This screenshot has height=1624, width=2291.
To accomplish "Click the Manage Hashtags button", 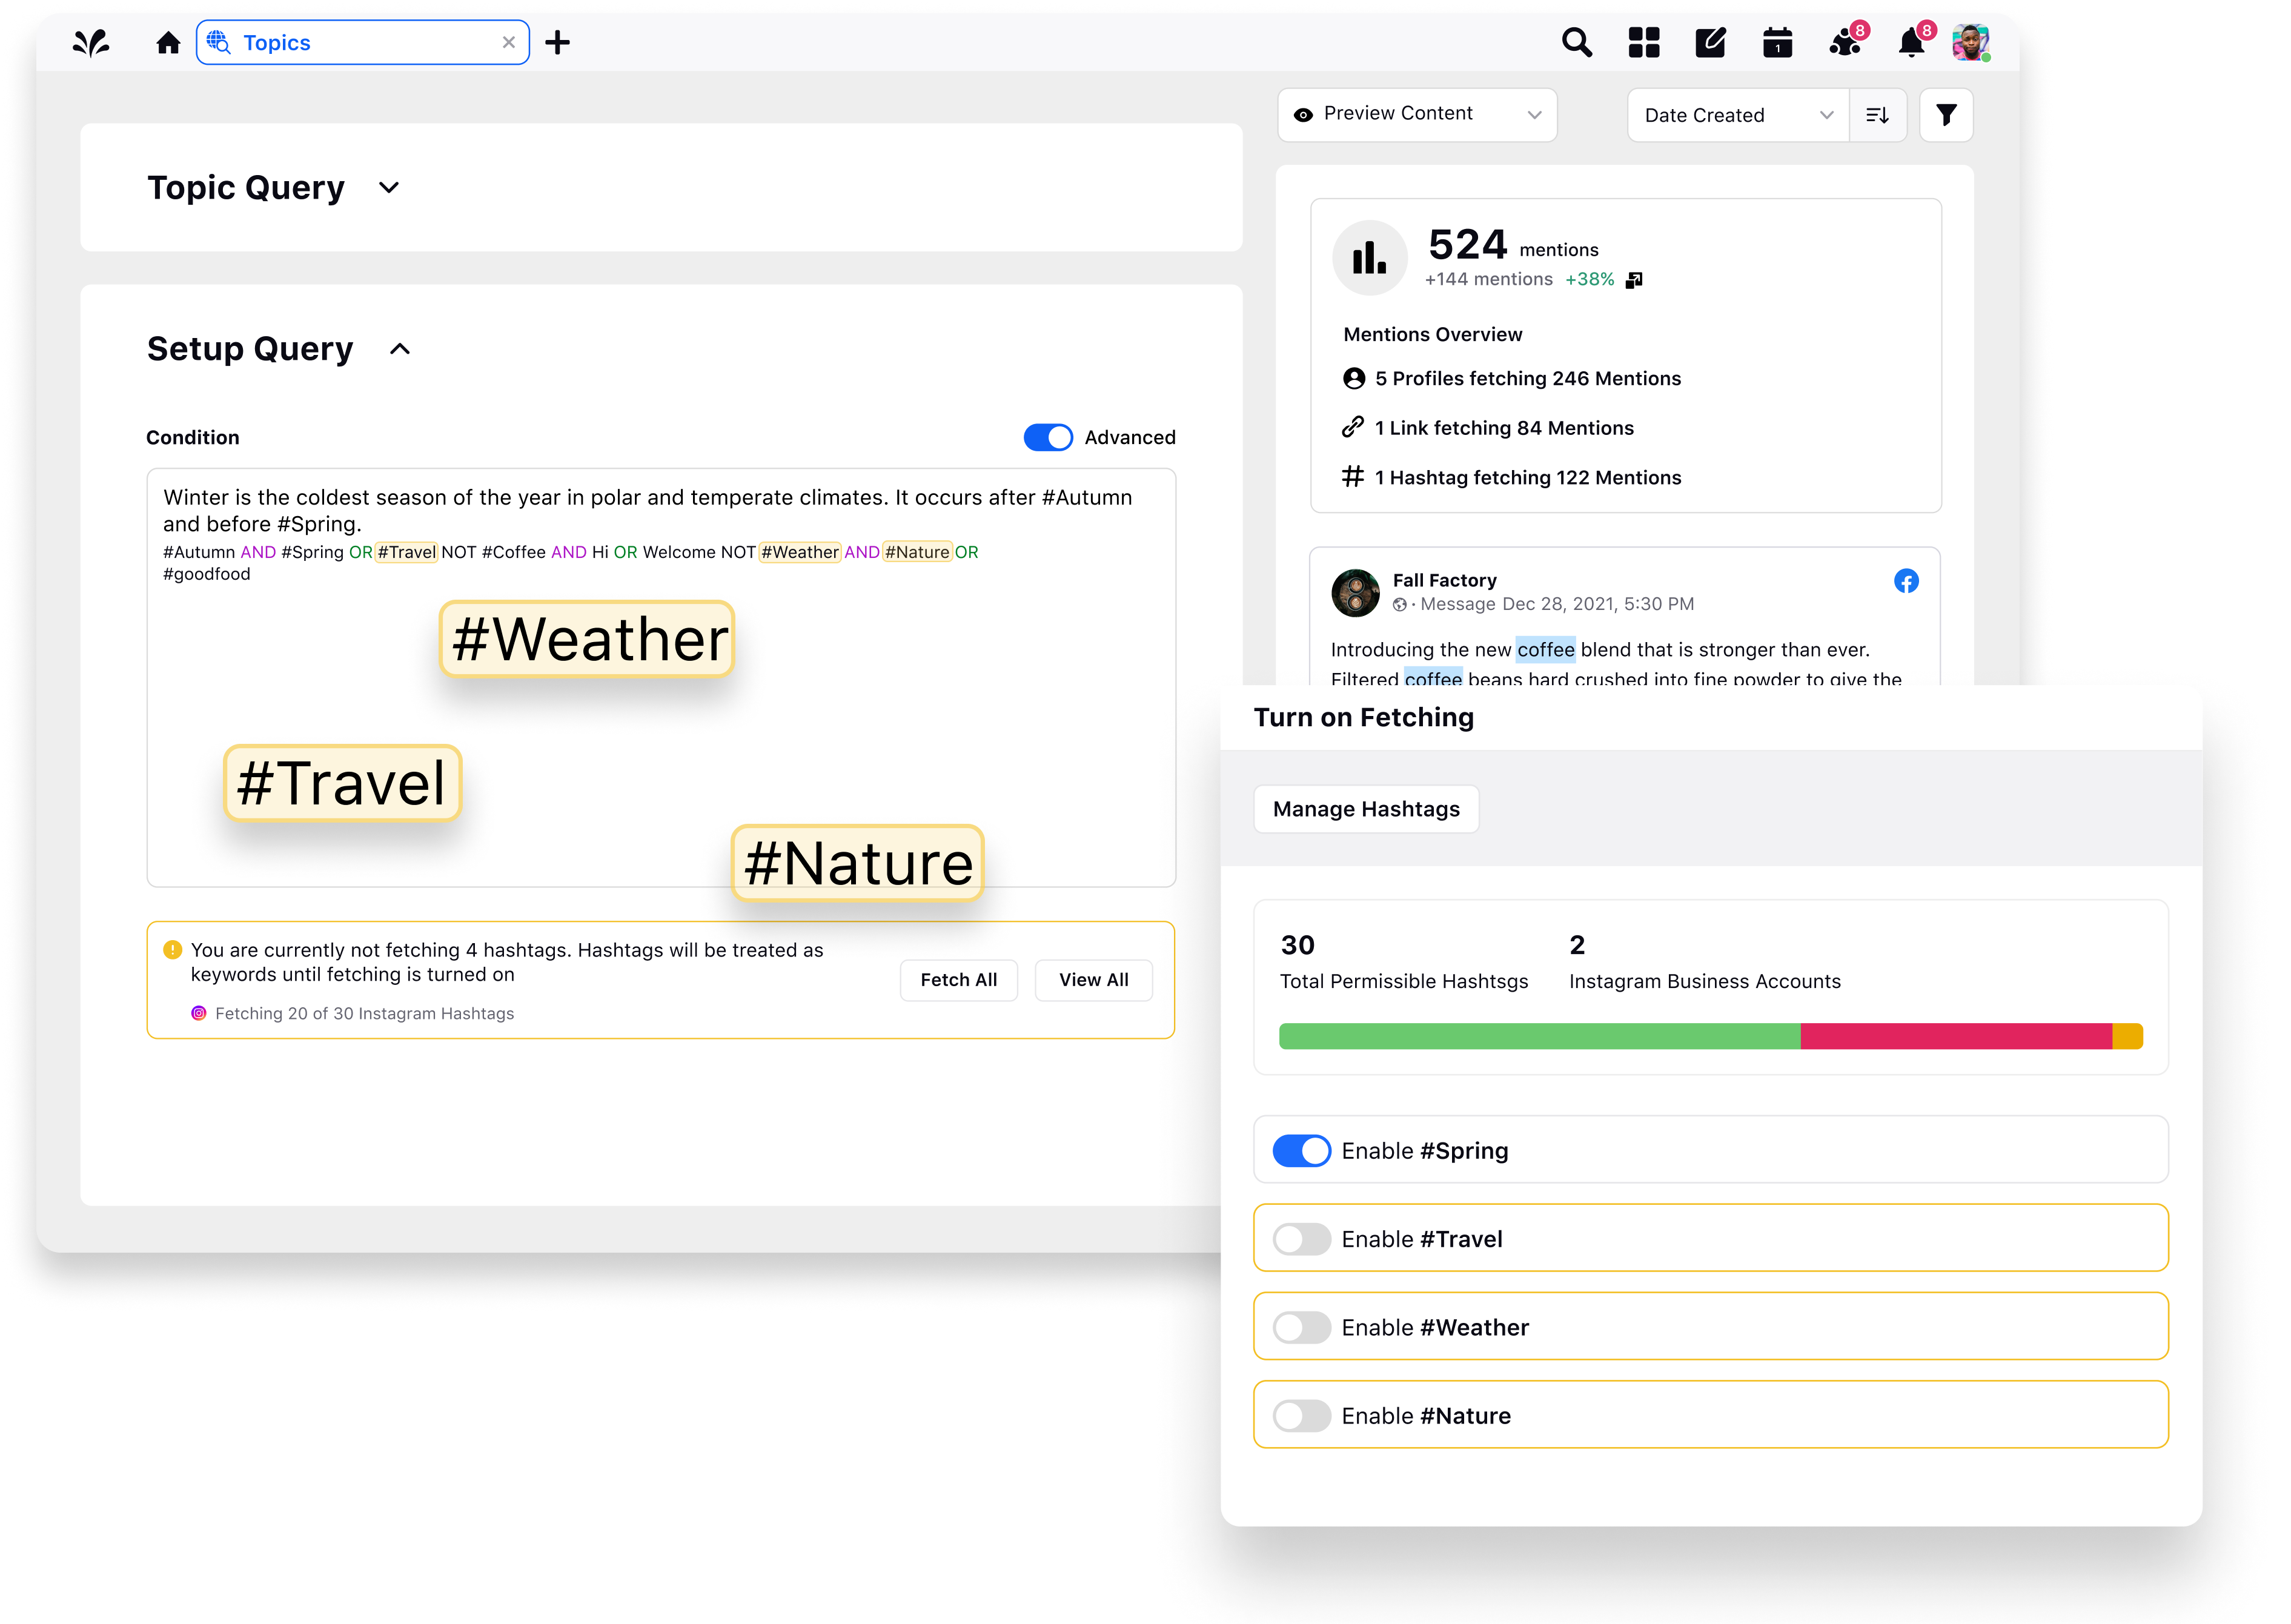I will 1365,809.
